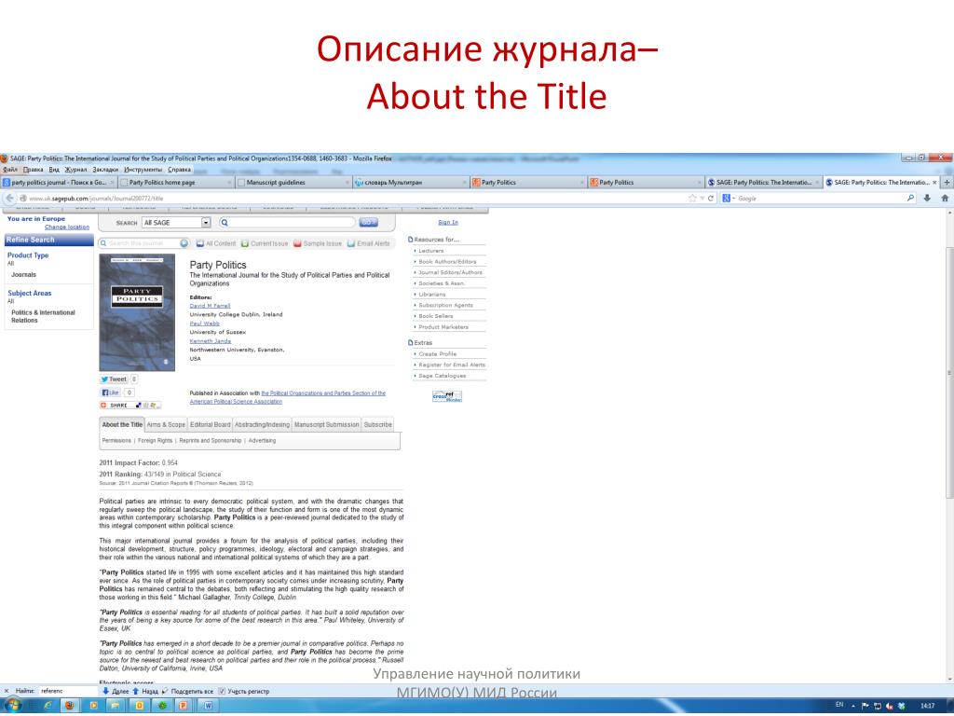954x716 pixels.
Task: Select the Manuscript Submission tab
Action: tap(327, 425)
